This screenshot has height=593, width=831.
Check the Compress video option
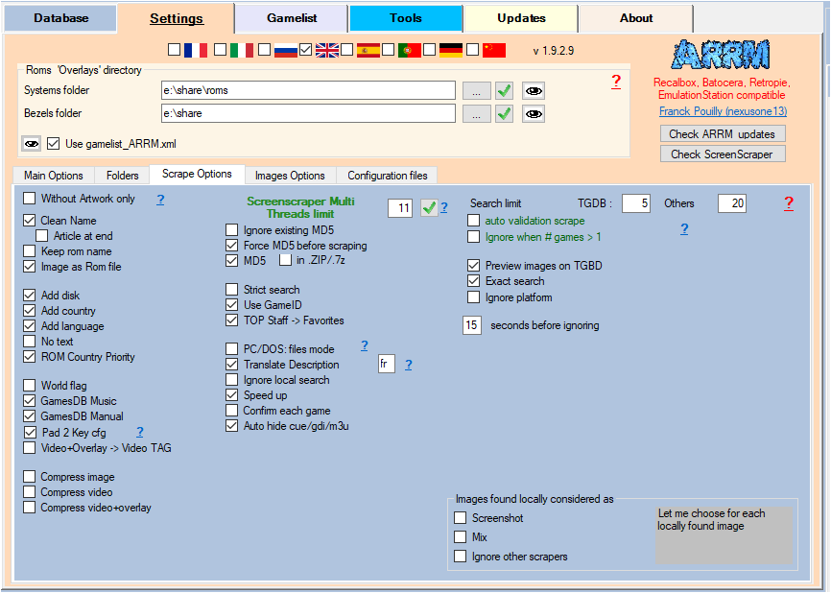click(x=30, y=492)
